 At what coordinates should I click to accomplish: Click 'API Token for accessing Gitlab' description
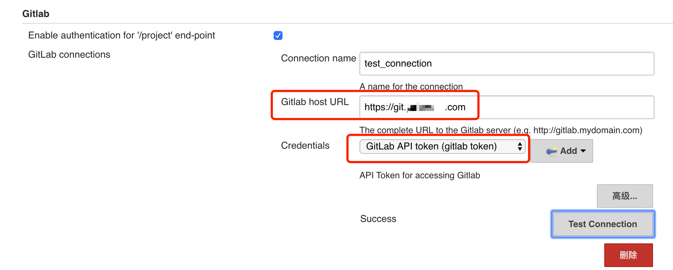click(420, 175)
